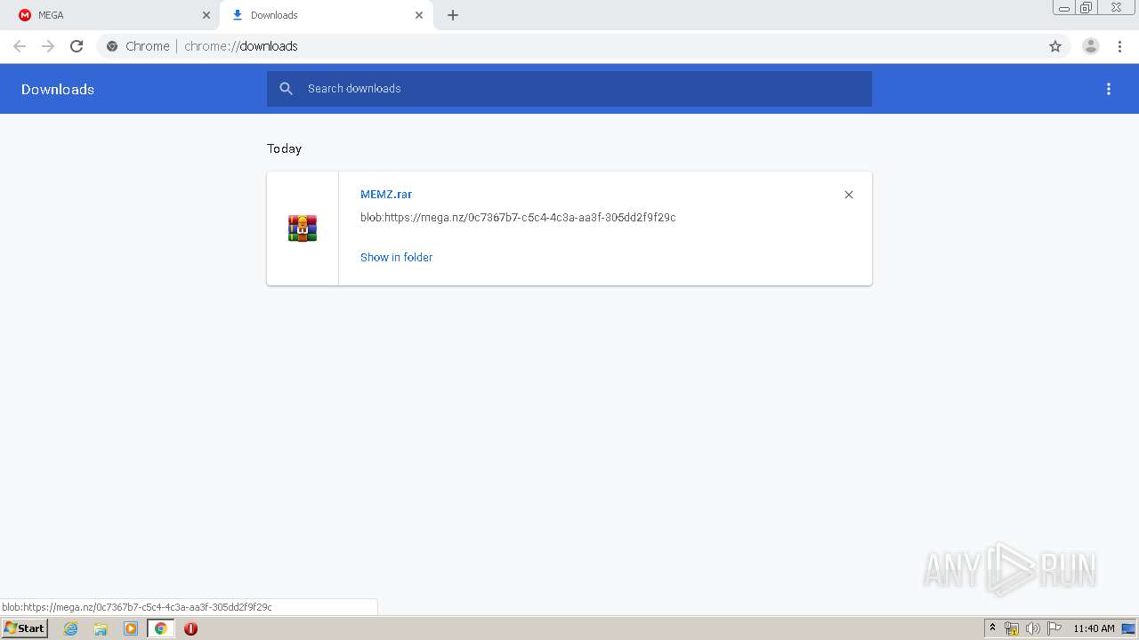Image resolution: width=1139 pixels, height=640 pixels.
Task: Click the blob mega.nz source URL
Action: [518, 217]
